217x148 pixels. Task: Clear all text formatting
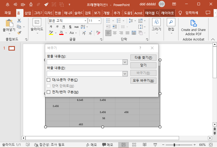point(98,33)
